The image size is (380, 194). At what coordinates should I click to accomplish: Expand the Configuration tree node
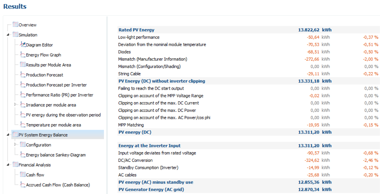coord(15,145)
